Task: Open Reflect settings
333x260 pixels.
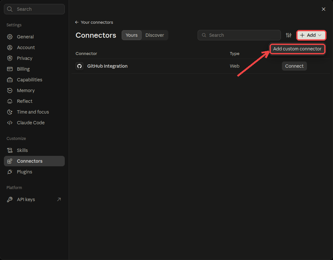Action: tap(35, 101)
